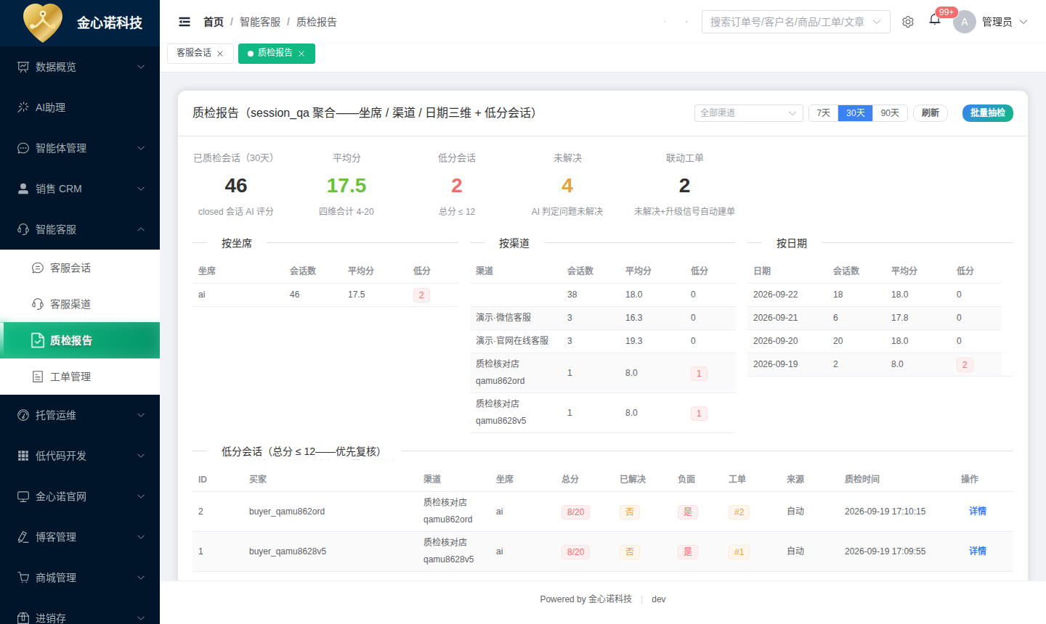This screenshot has height=624, width=1046.
Task: Expand the 商城管理 menu
Action: point(80,578)
